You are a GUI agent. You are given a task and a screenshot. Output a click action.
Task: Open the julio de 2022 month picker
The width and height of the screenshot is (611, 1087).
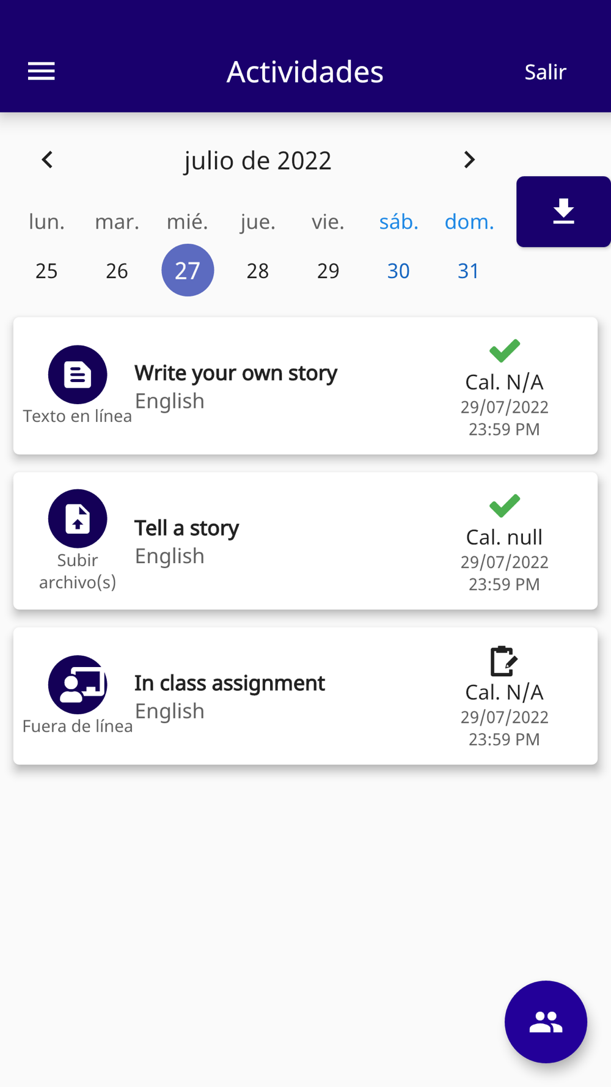coord(258,160)
